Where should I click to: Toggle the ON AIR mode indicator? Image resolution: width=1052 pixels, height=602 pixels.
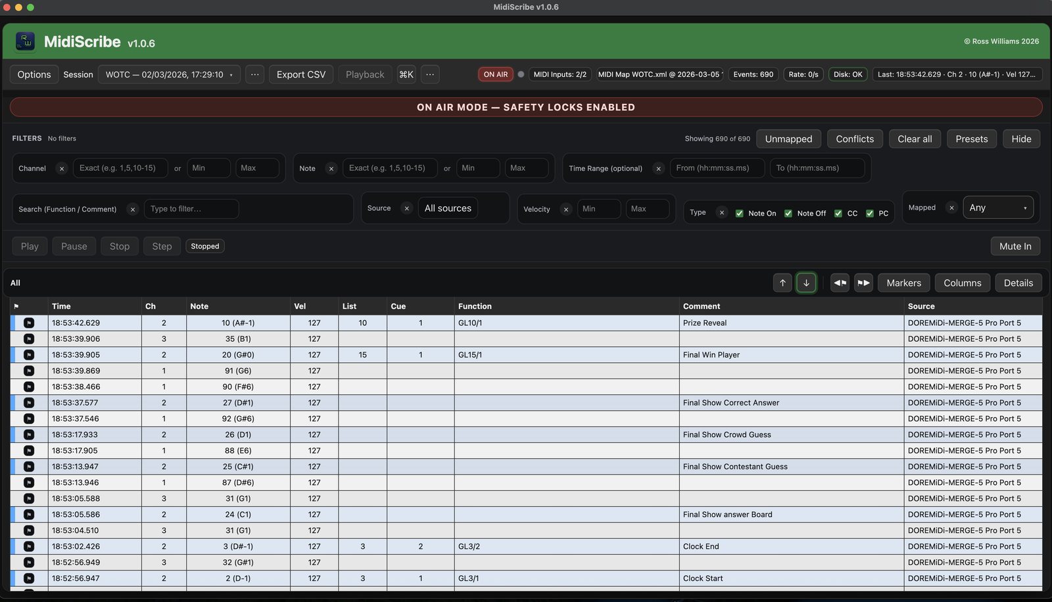point(496,74)
